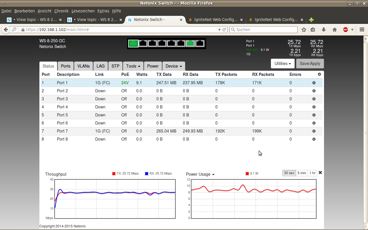Image resolution: width=368 pixels, height=230 pixels.
Task: Show bookmarks list icon in toolbar
Action: 313,30
